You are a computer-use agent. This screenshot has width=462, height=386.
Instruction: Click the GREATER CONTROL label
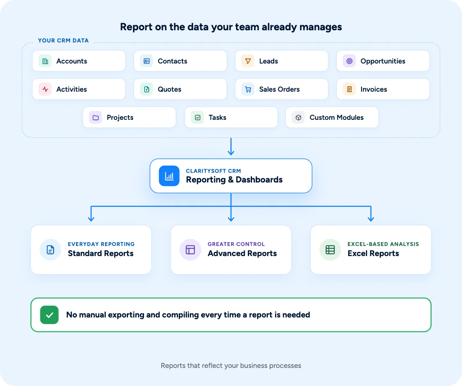coord(236,244)
